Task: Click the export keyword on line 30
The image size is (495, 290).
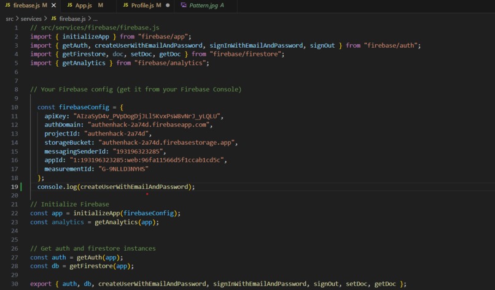Action: click(41, 284)
